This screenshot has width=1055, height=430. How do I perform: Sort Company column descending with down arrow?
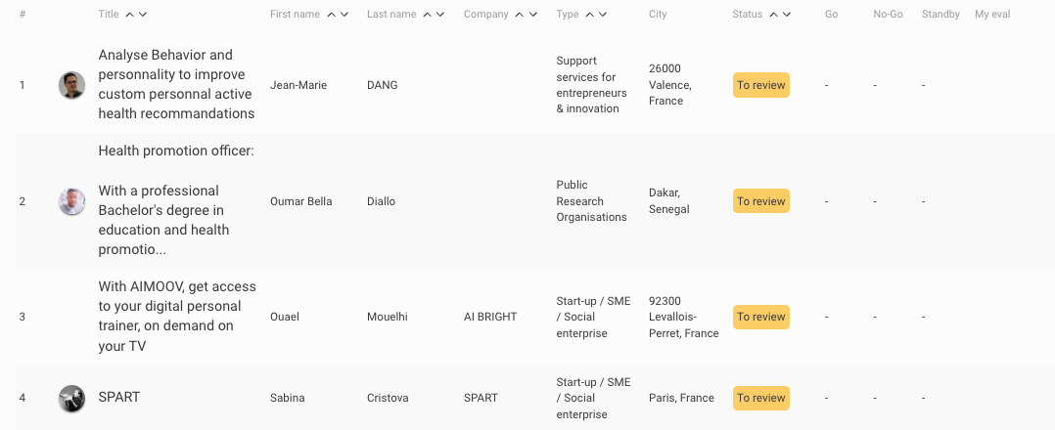[x=532, y=14]
